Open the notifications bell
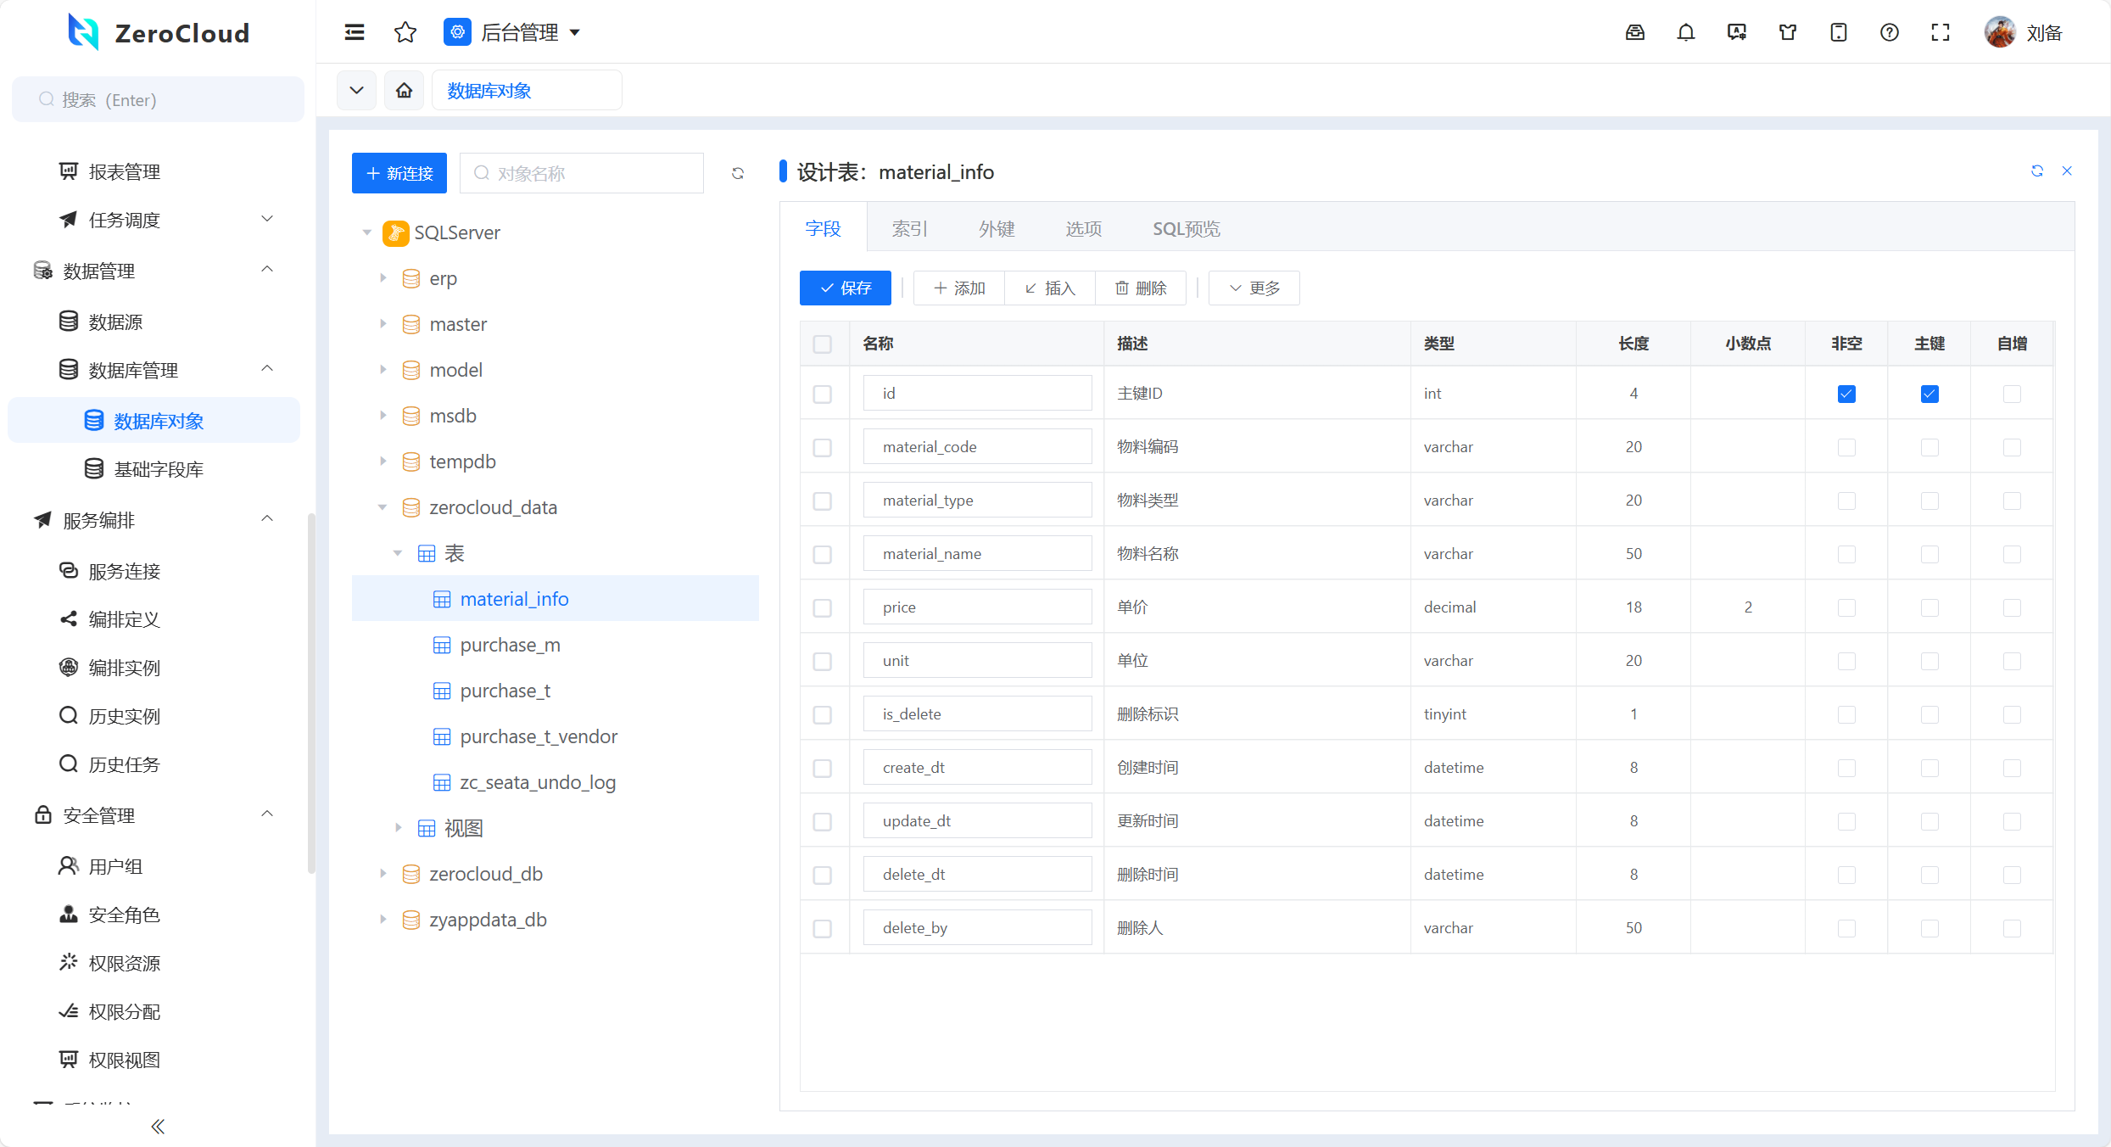Image resolution: width=2111 pixels, height=1147 pixels. 1685,32
